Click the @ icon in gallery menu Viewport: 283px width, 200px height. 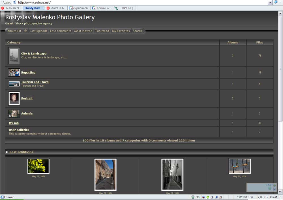(x=25, y=31)
